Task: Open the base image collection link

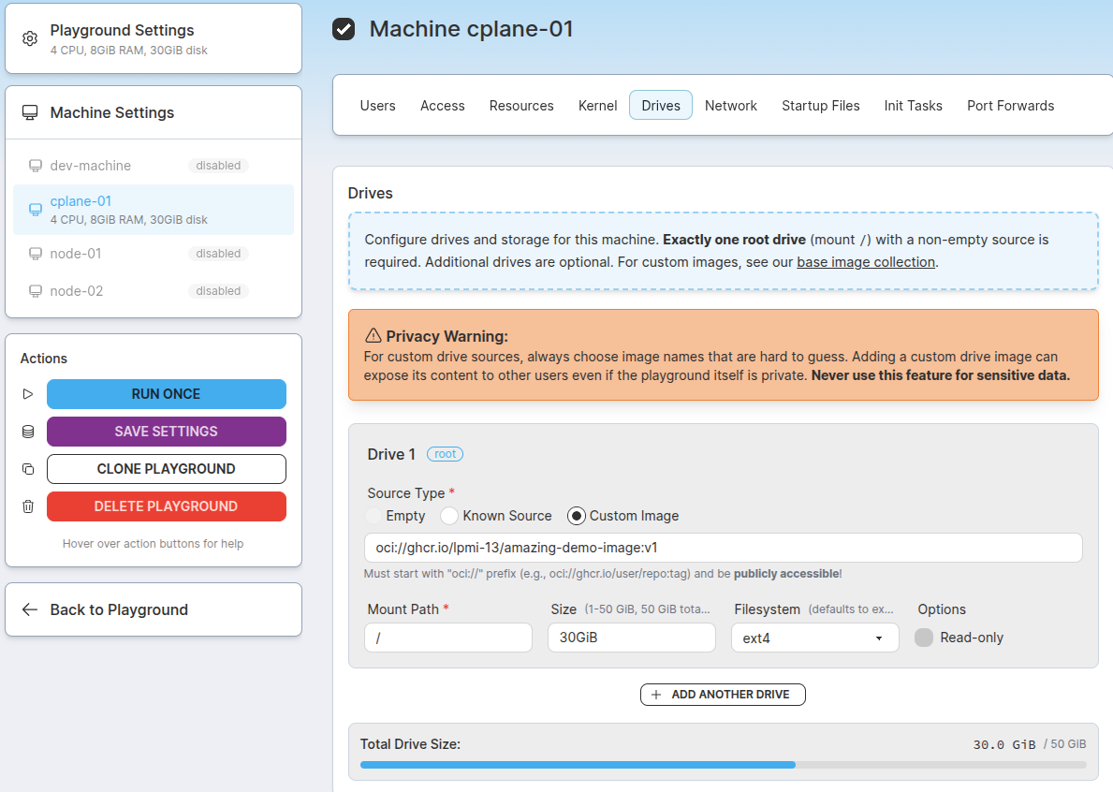Action: (x=867, y=261)
